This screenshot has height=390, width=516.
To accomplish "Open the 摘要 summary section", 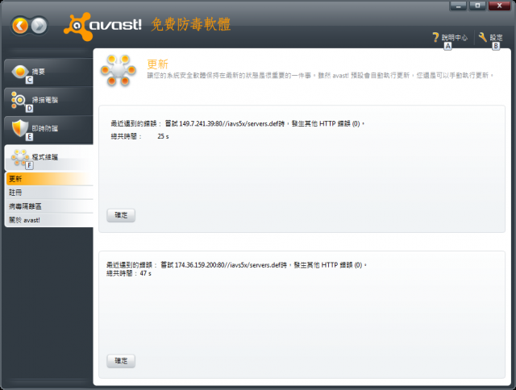I will coord(48,72).
